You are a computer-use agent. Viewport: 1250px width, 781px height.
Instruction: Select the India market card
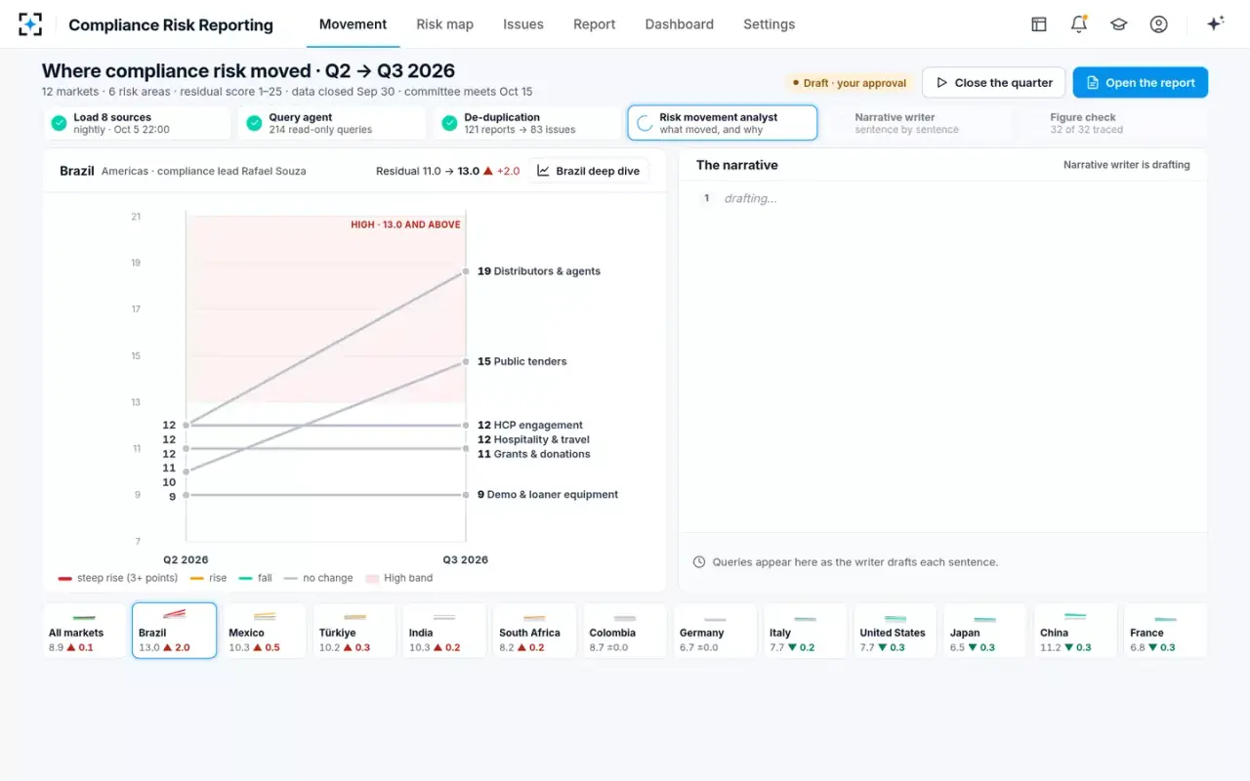[444, 631]
